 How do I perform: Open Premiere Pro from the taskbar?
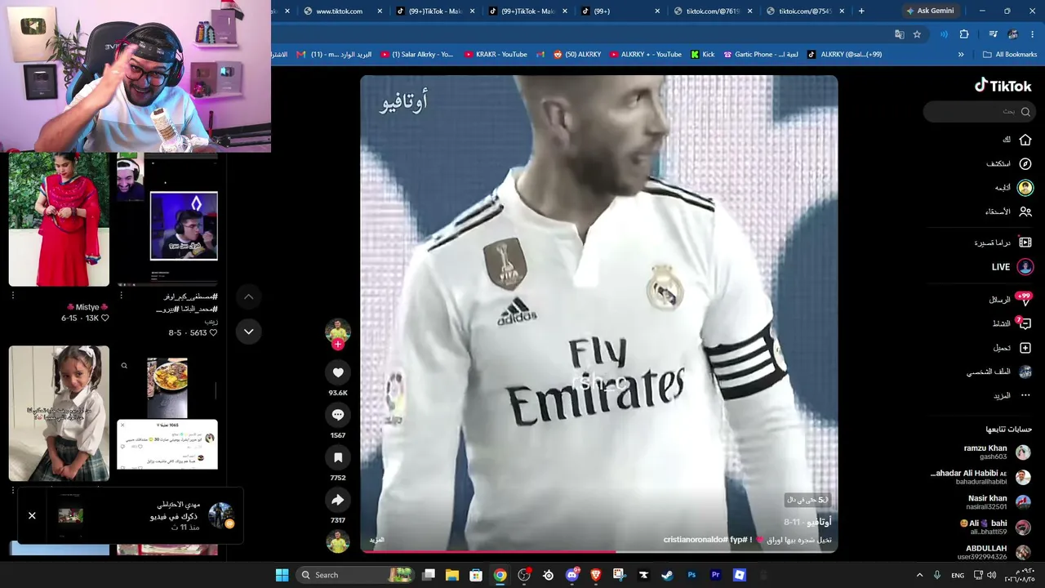(x=715, y=575)
